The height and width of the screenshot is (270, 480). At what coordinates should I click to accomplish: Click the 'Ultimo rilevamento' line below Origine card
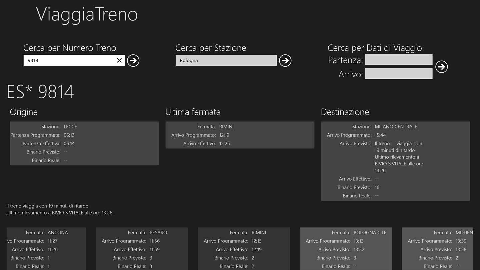(x=59, y=213)
